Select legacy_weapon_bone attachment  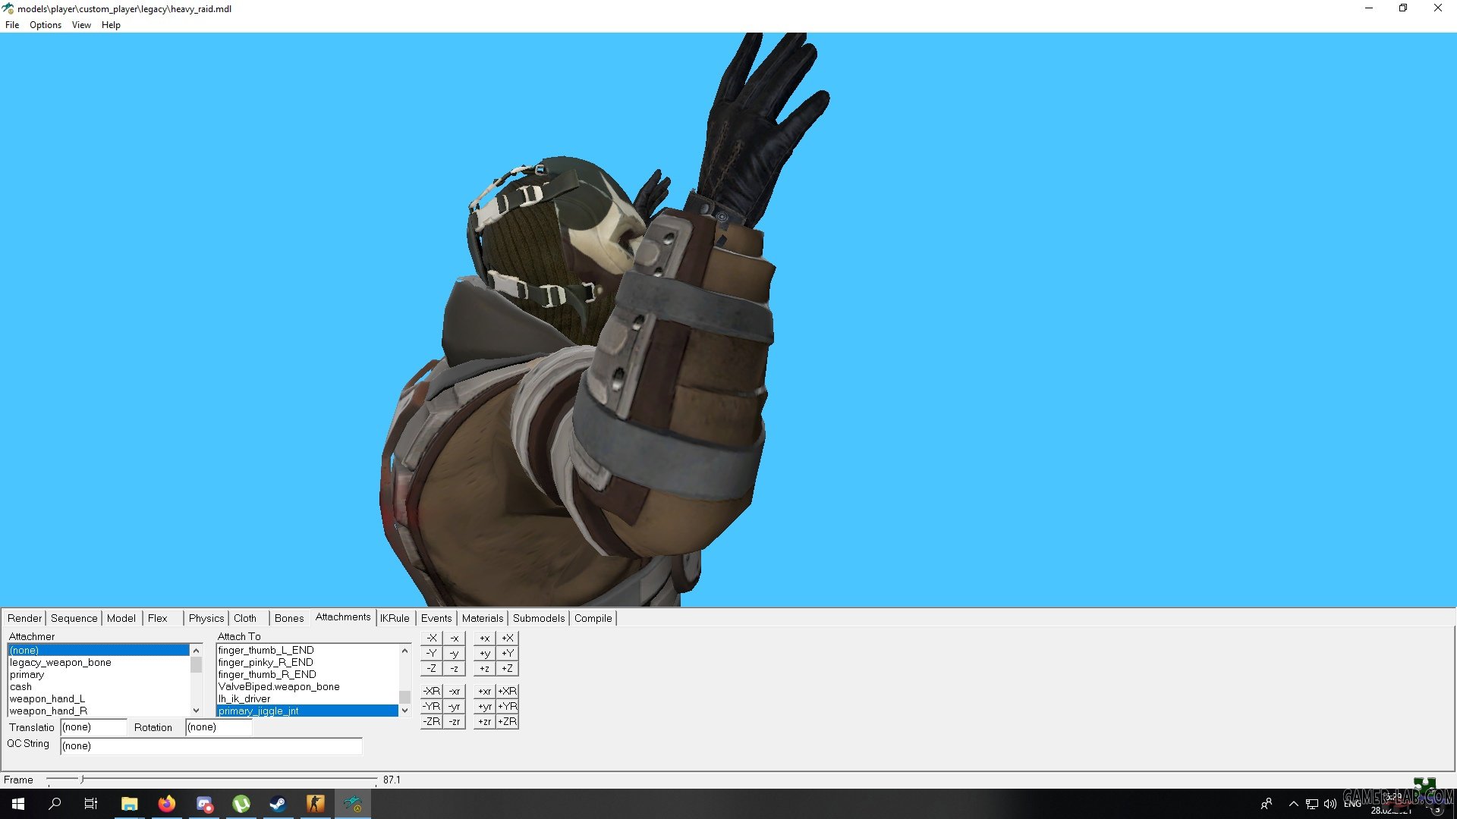point(99,663)
